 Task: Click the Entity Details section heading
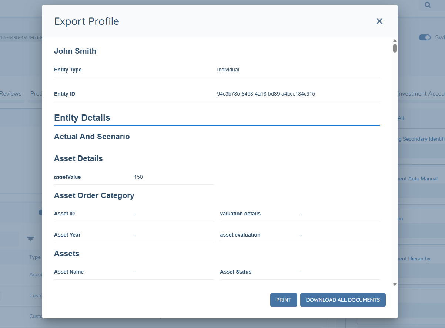pyautogui.click(x=82, y=118)
